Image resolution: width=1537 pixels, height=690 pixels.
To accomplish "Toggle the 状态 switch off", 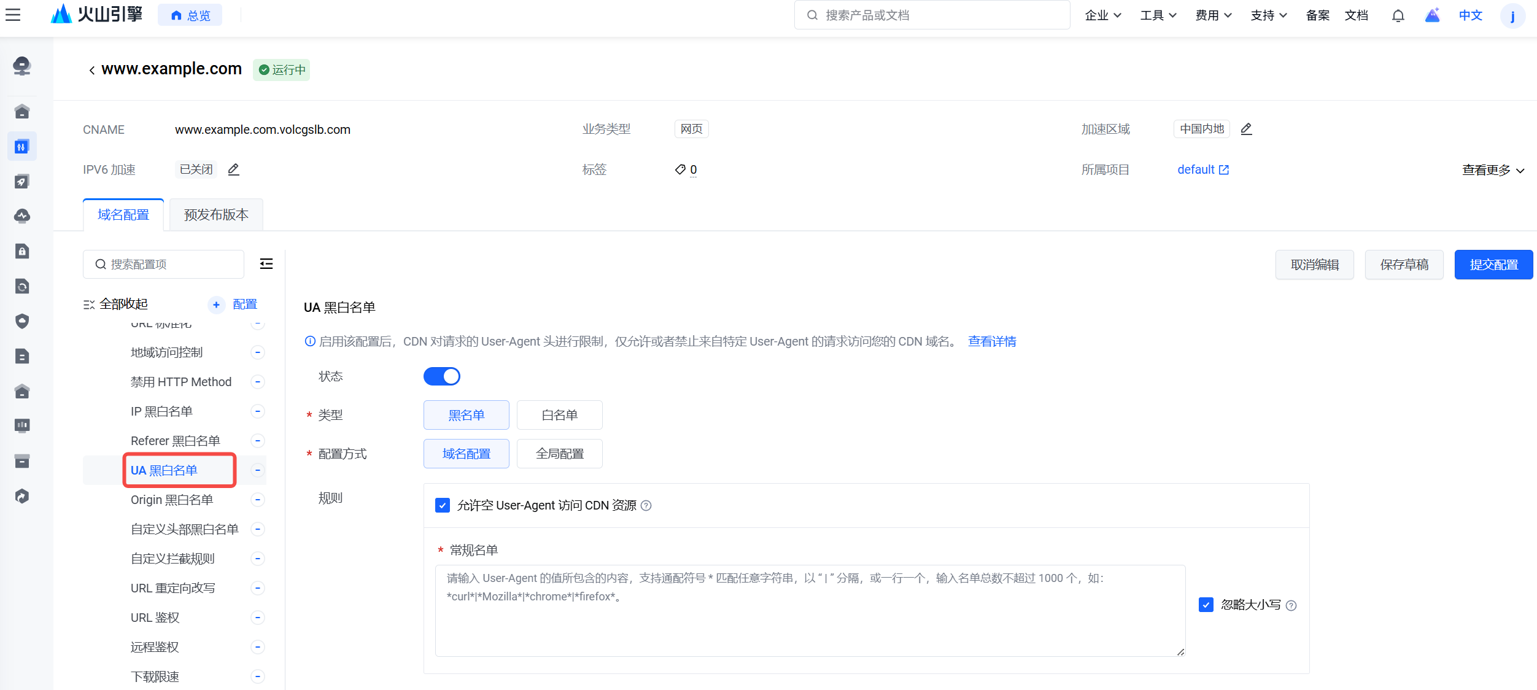I will [x=441, y=376].
